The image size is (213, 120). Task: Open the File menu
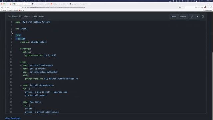tap(11, 1)
